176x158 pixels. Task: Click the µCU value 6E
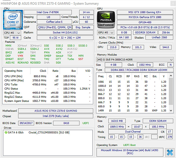pyautogui.click(x=86, y=22)
